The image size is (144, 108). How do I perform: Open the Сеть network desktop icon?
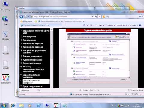click(x=5, y=21)
